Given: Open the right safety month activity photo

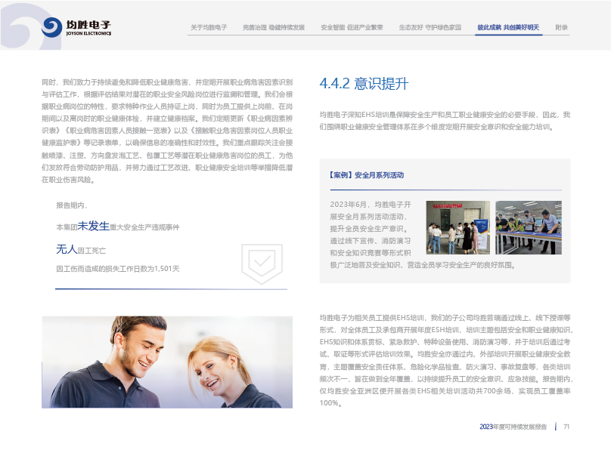Looking at the screenshot, I should pos(528,227).
